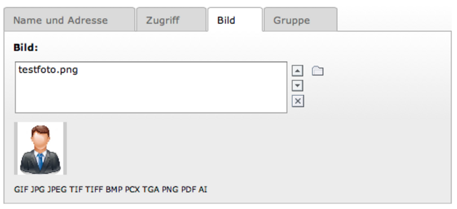
Task: Move selected image down in list
Action: pos(297,86)
